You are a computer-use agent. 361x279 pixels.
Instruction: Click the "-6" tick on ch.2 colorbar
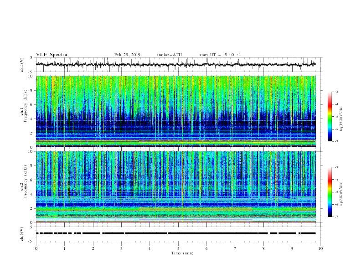(336, 204)
